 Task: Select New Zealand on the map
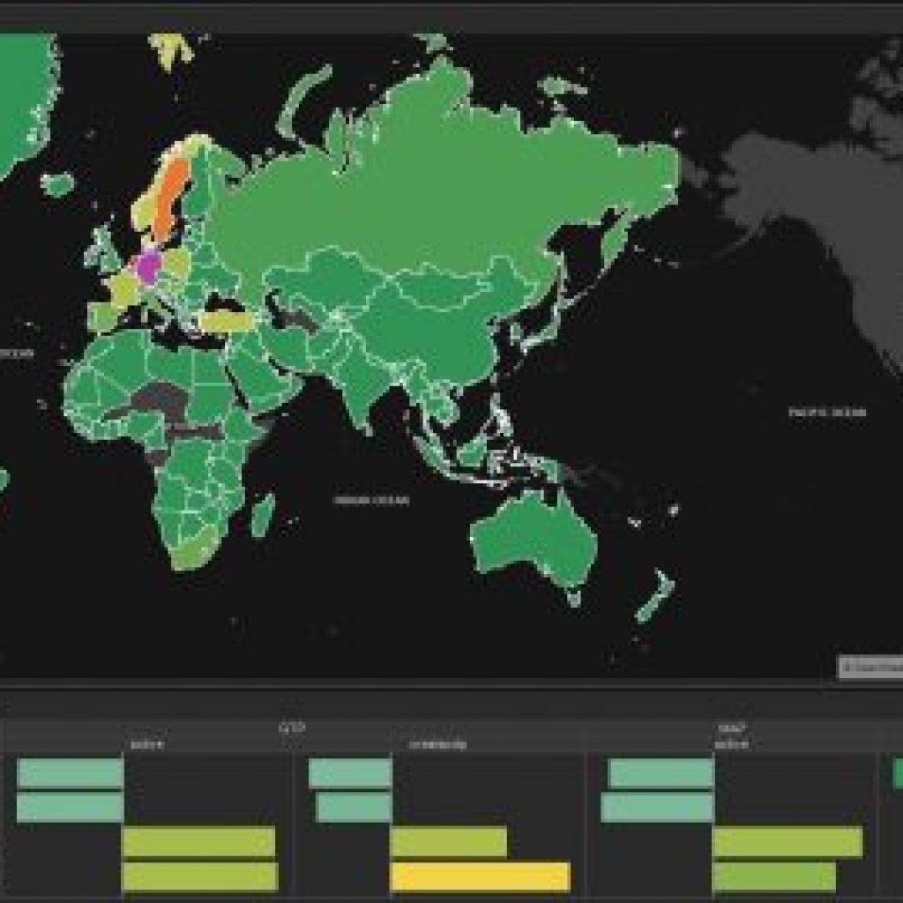pyautogui.click(x=654, y=595)
